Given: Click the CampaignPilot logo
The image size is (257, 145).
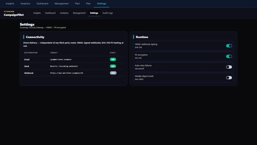Looking at the screenshot, I should (14, 14).
